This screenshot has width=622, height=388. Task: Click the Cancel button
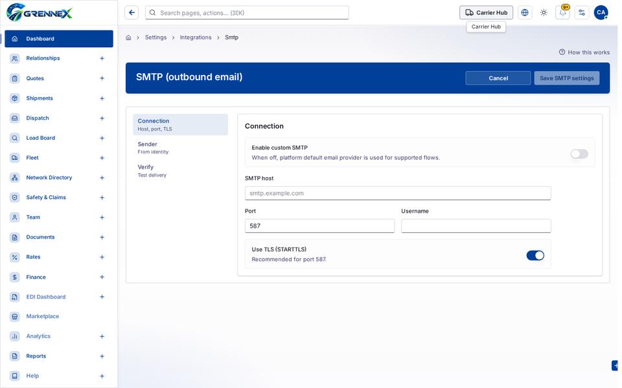(x=498, y=78)
